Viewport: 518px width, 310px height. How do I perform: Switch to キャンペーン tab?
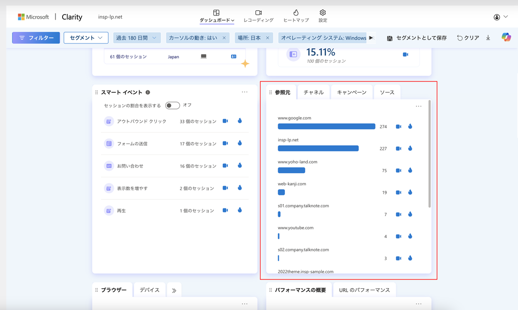(352, 92)
